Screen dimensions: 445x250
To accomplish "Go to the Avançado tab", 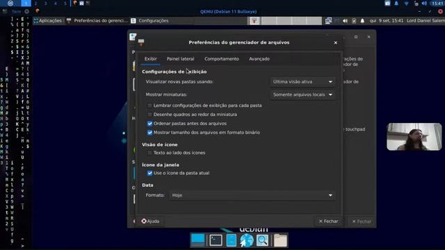I will [259, 59].
